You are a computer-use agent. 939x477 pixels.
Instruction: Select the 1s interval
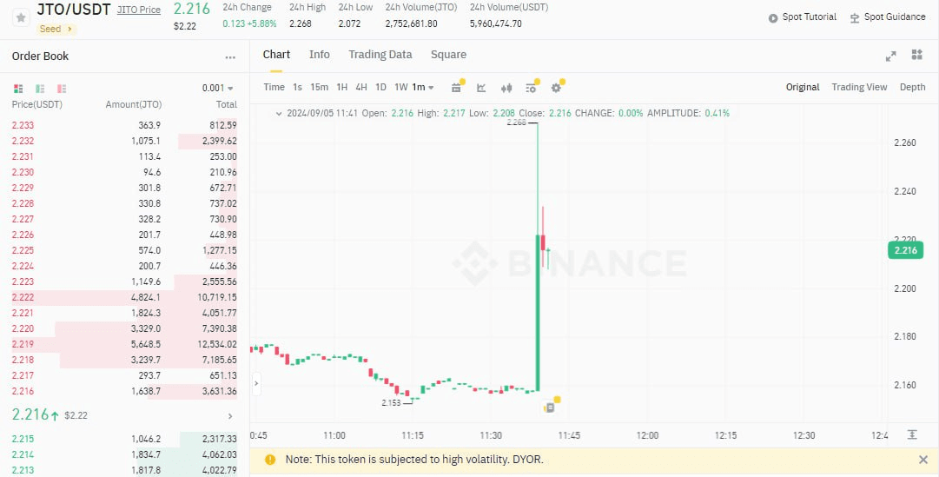point(298,88)
